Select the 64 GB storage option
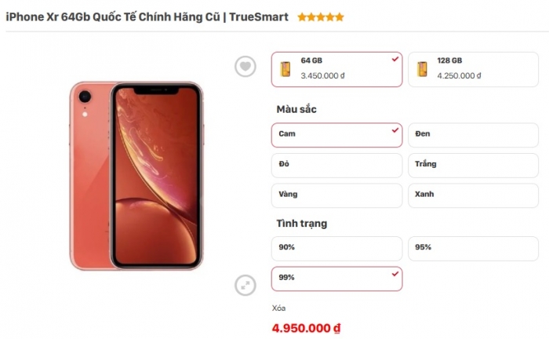 (336, 69)
